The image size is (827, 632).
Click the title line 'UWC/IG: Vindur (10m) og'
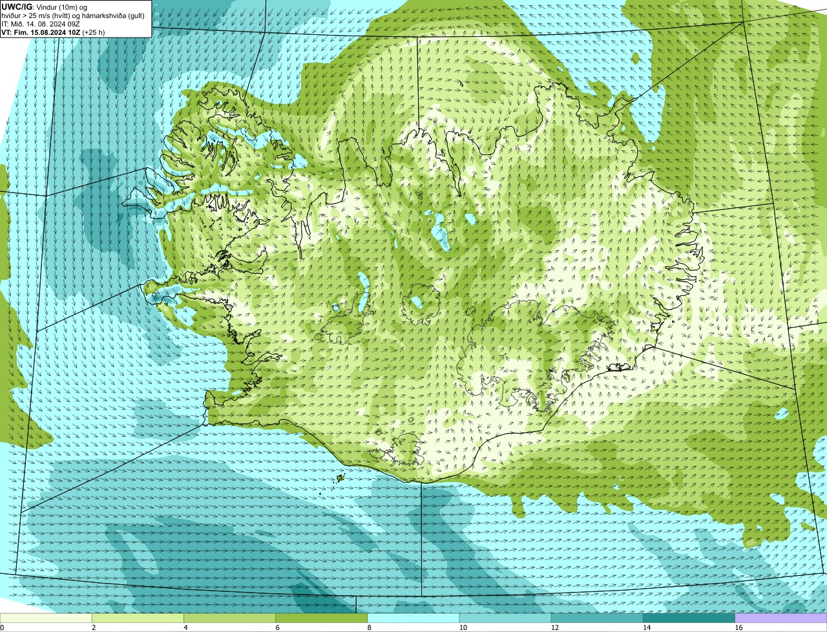pyautogui.click(x=45, y=7)
